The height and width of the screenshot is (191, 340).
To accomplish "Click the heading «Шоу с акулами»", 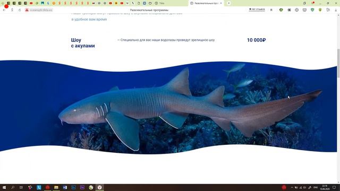I will point(83,43).
